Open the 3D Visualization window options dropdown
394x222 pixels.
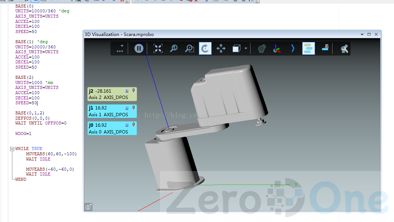click(362, 34)
